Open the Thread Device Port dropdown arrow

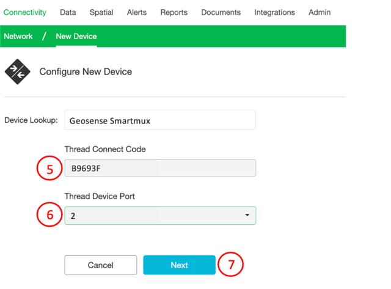(247, 215)
